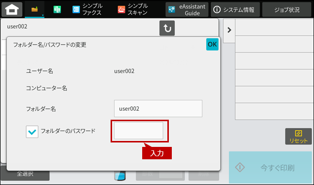Click the ユーザー名 value user002
Image resolution: width=314 pixels, height=185 pixels.
pyautogui.click(x=124, y=71)
